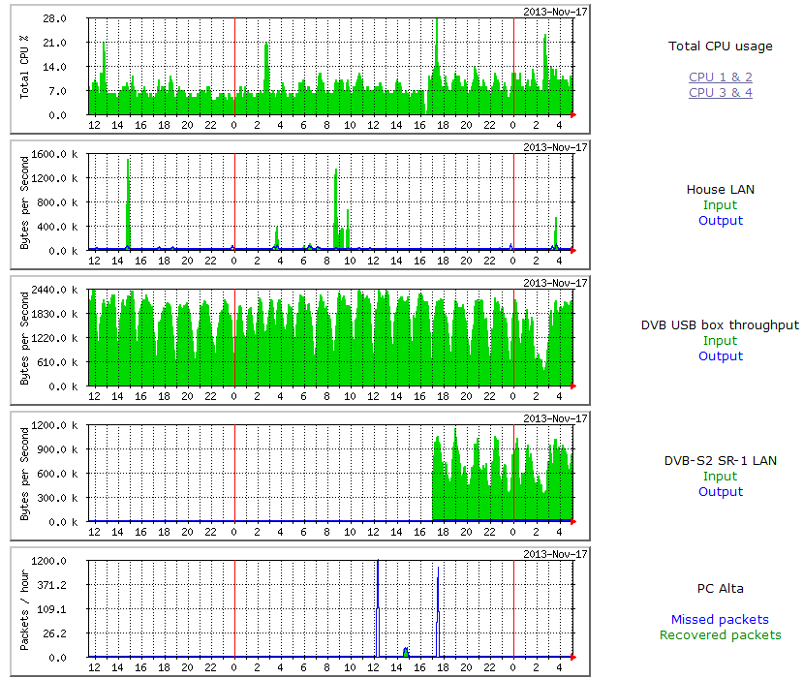Select the 'PC Alta' heading
The width and height of the screenshot is (803, 679).
[720, 588]
